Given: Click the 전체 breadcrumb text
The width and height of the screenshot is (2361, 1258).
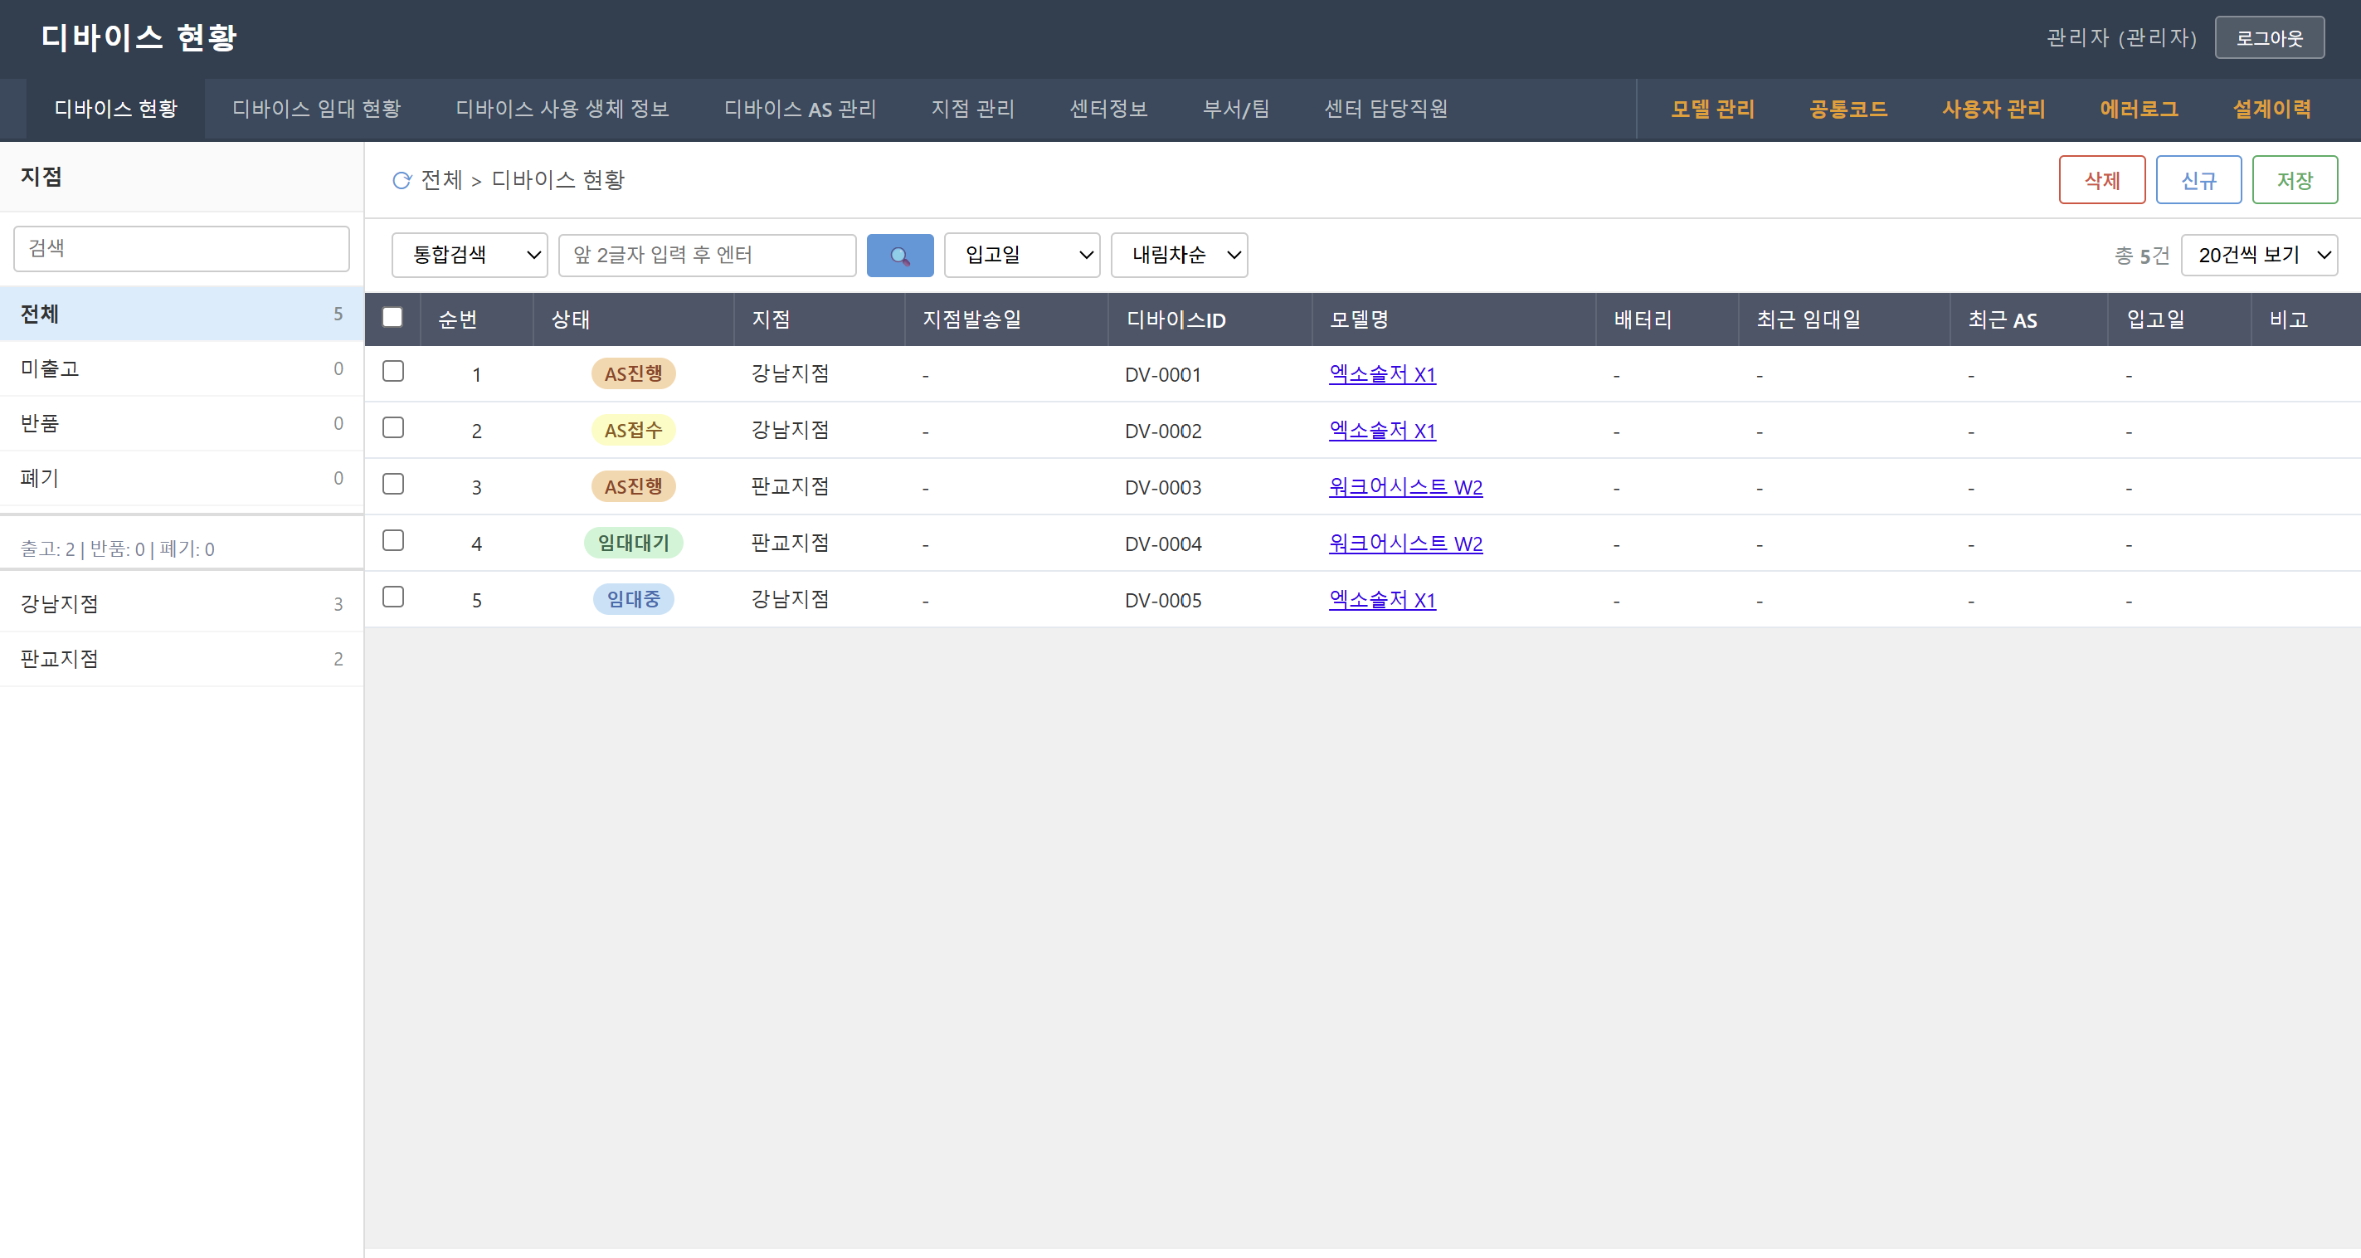Looking at the screenshot, I should 441,181.
